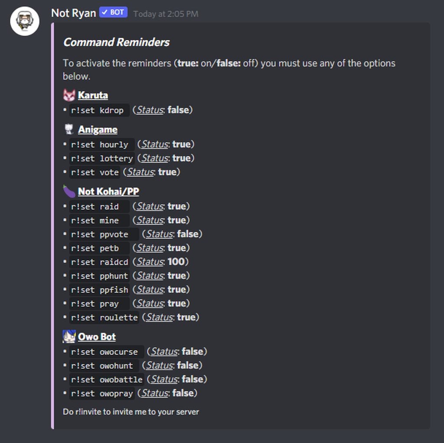The image size is (444, 443).
Task: Click the Today at 2:05 PM timestamp
Action: (x=166, y=14)
